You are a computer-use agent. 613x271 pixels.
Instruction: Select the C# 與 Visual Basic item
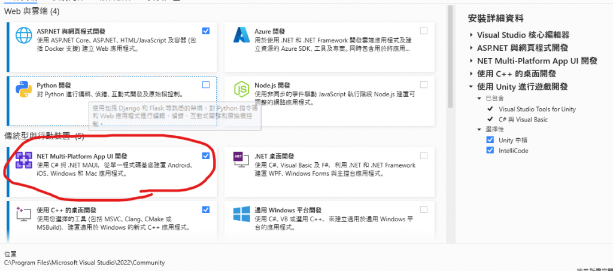523,120
